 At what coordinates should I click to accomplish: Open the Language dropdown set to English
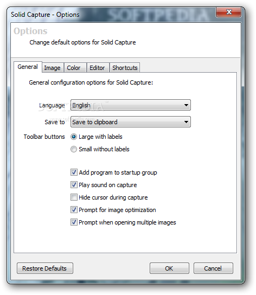point(131,105)
